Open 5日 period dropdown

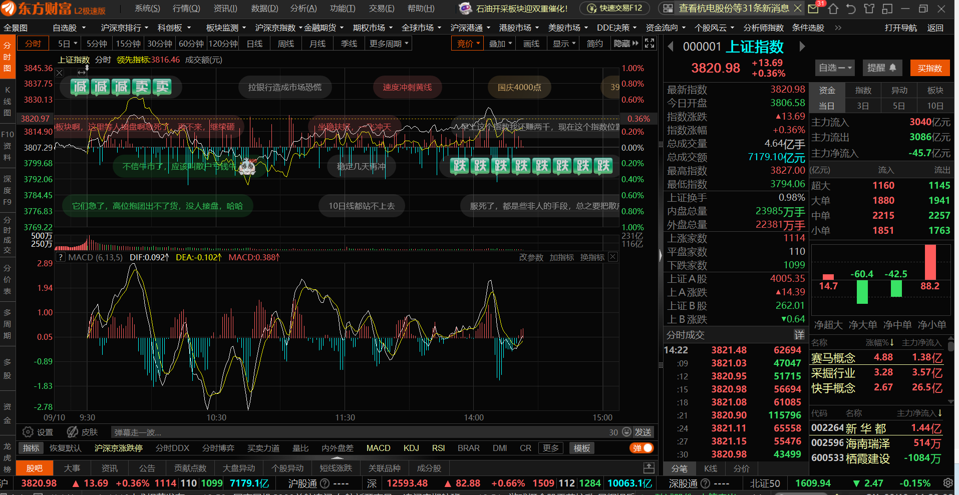pos(67,44)
